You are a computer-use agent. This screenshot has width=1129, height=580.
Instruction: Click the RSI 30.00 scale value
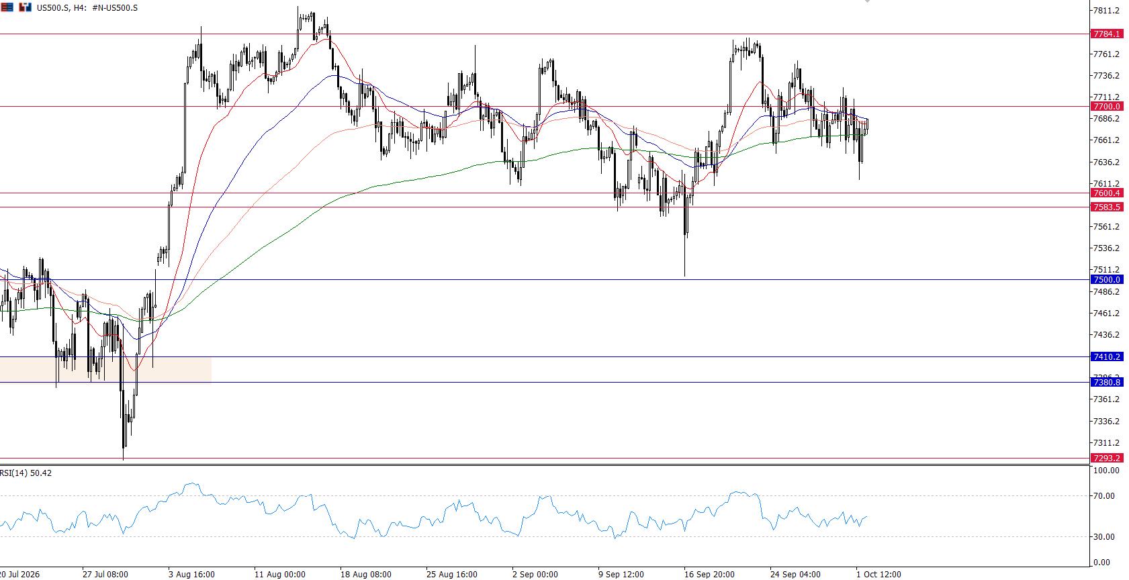(1104, 536)
